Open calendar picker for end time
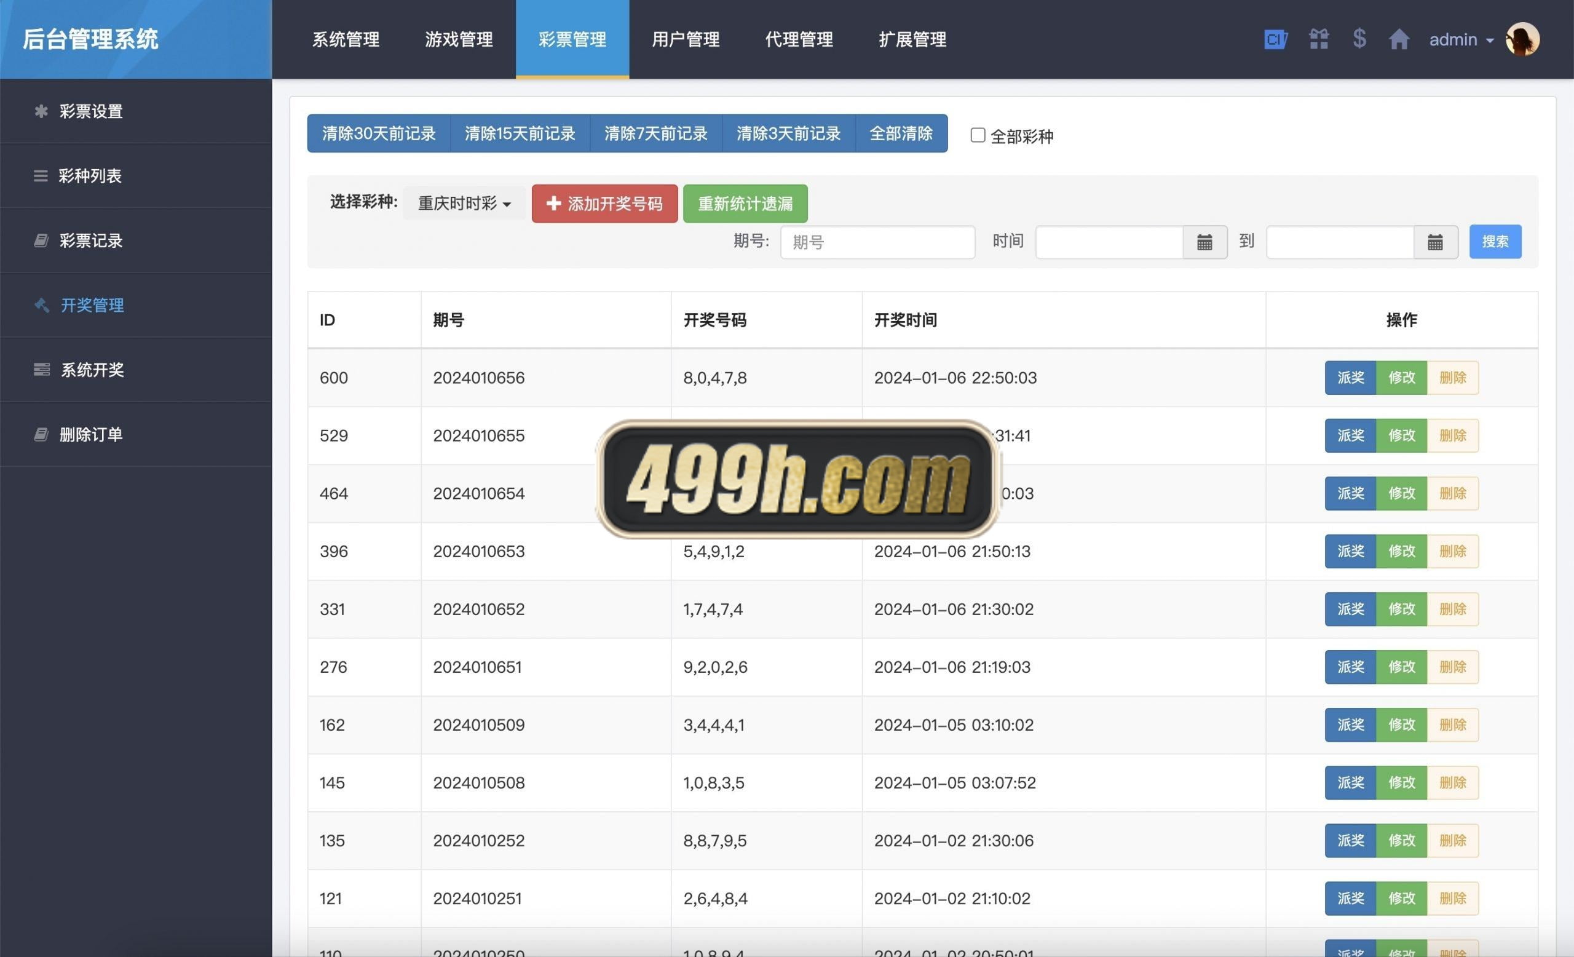Image resolution: width=1574 pixels, height=957 pixels. [1436, 242]
